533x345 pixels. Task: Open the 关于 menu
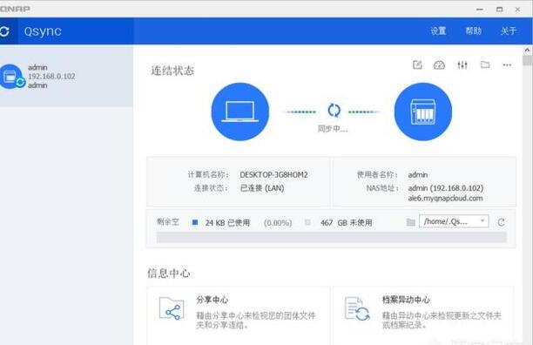(509, 31)
